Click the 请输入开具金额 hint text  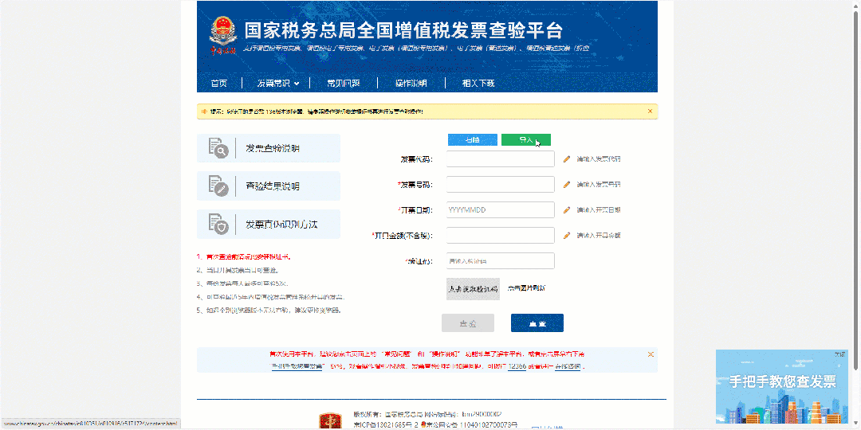(599, 235)
